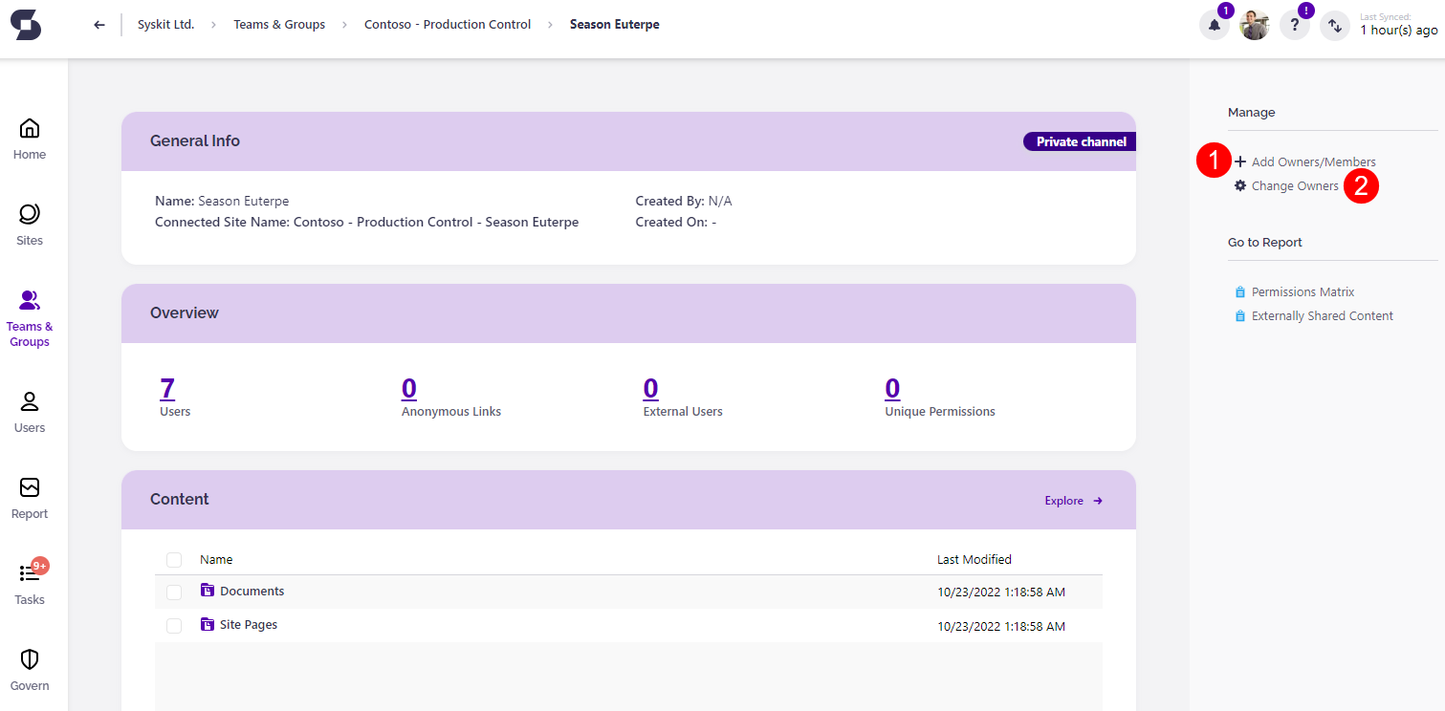The height and width of the screenshot is (711, 1445).
Task: Select all content items checkbox
Action: pos(173,559)
